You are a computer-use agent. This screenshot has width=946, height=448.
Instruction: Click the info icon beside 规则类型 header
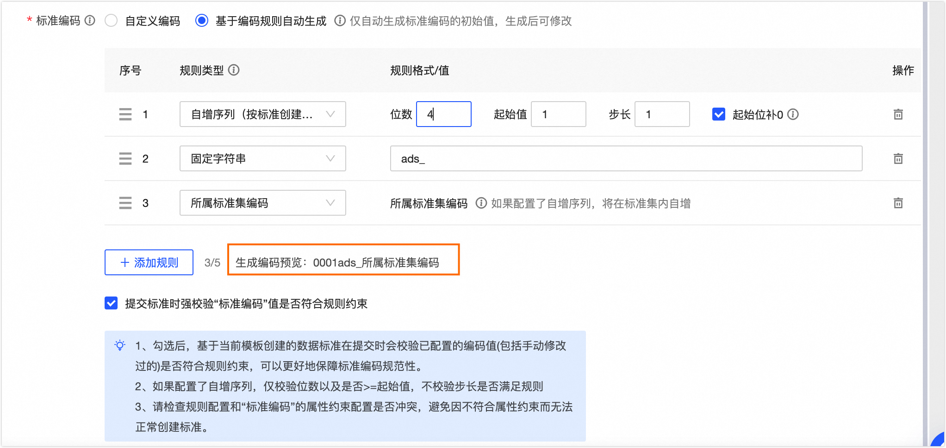234,70
